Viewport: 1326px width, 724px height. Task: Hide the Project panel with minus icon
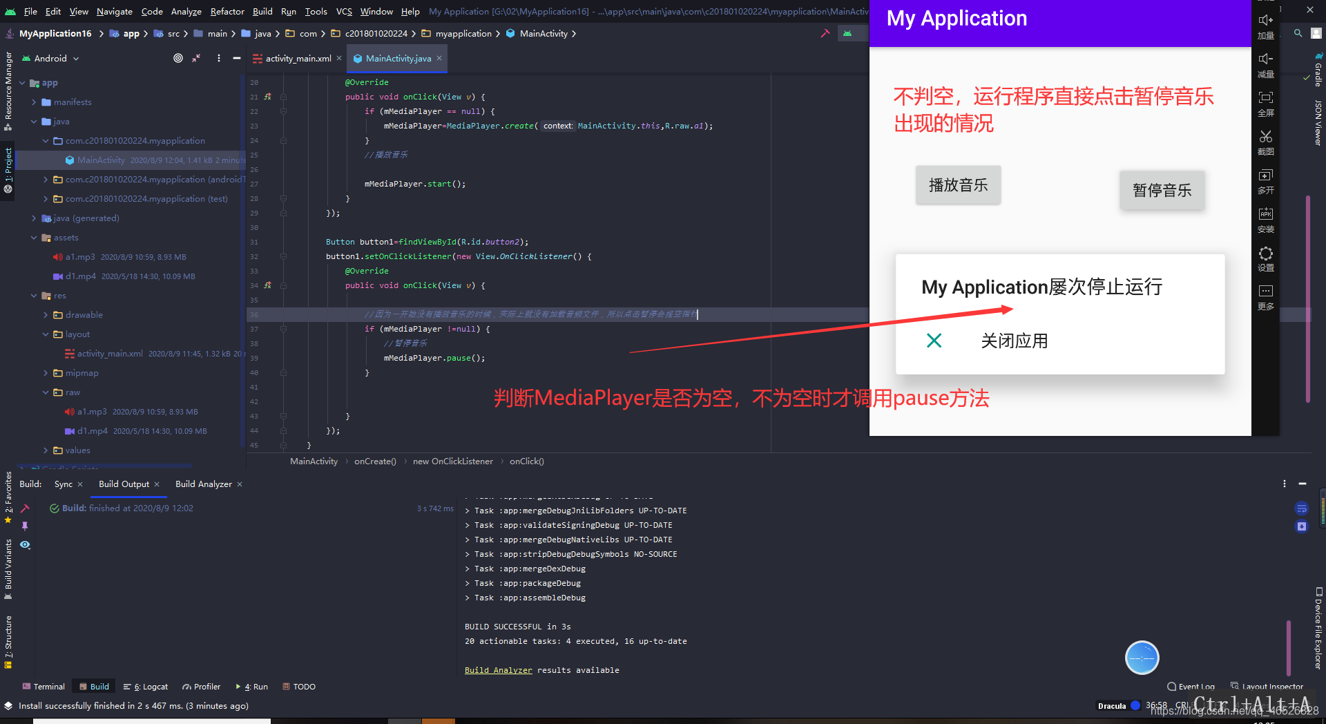tap(237, 58)
